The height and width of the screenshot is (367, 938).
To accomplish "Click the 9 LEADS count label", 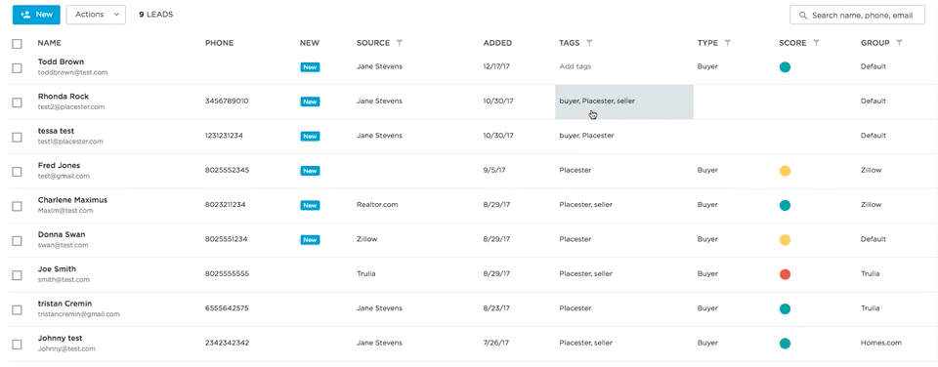I will pyautogui.click(x=156, y=15).
